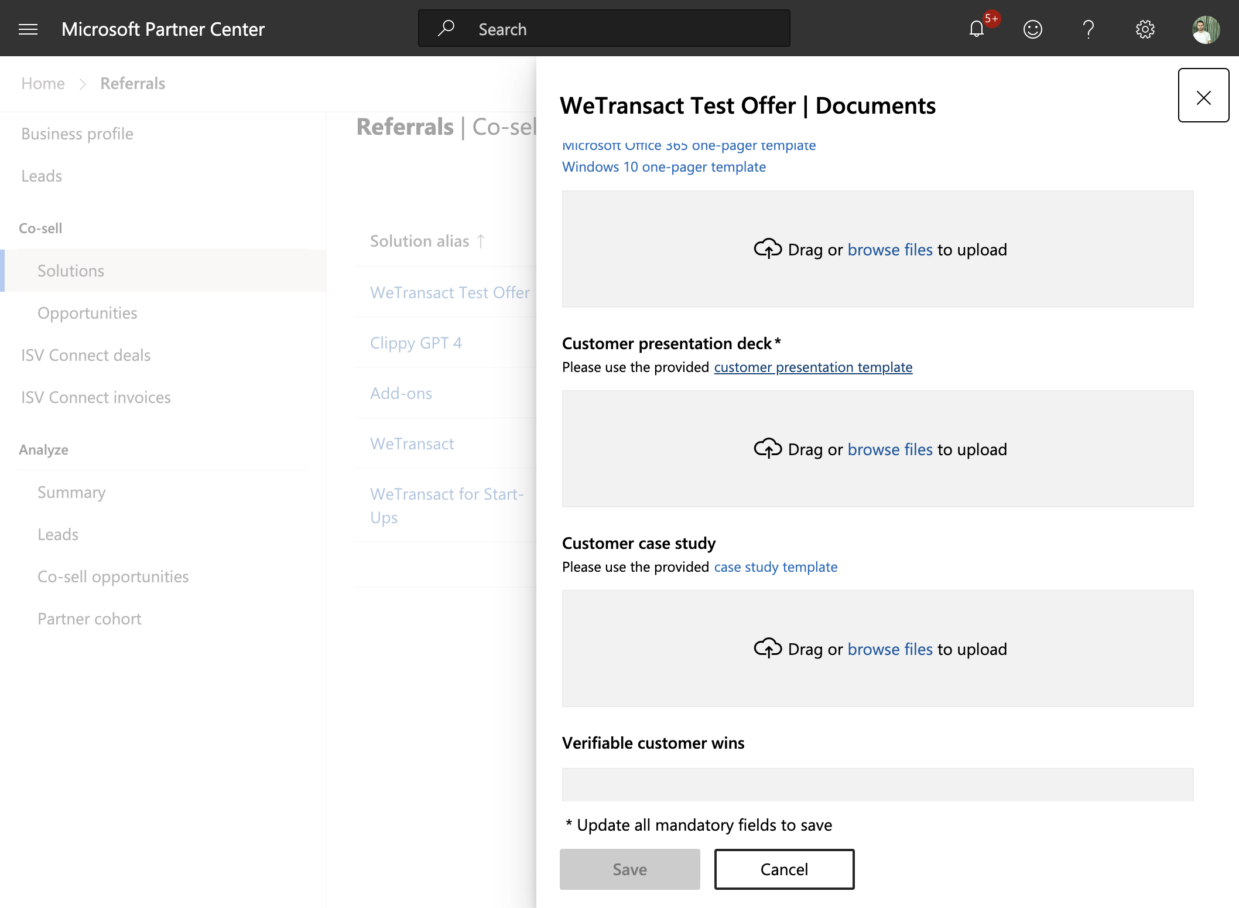Open the notifications bell
Viewport: 1239px width, 908px height.
click(977, 29)
